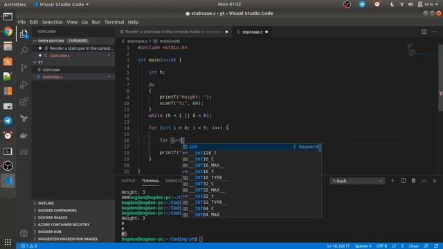Open the Docker view in activity bar

24,136
